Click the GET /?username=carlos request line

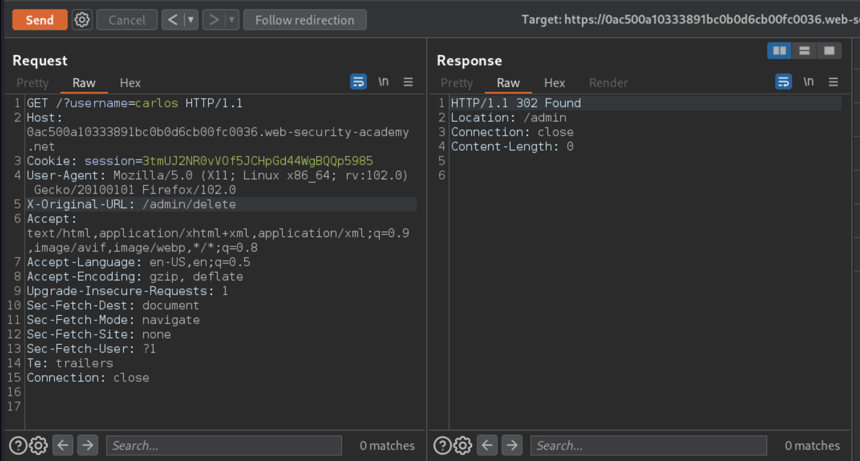[135, 103]
